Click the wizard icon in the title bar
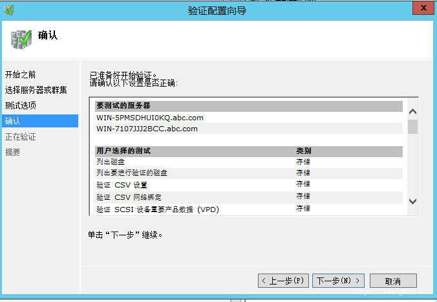 (x=8, y=10)
